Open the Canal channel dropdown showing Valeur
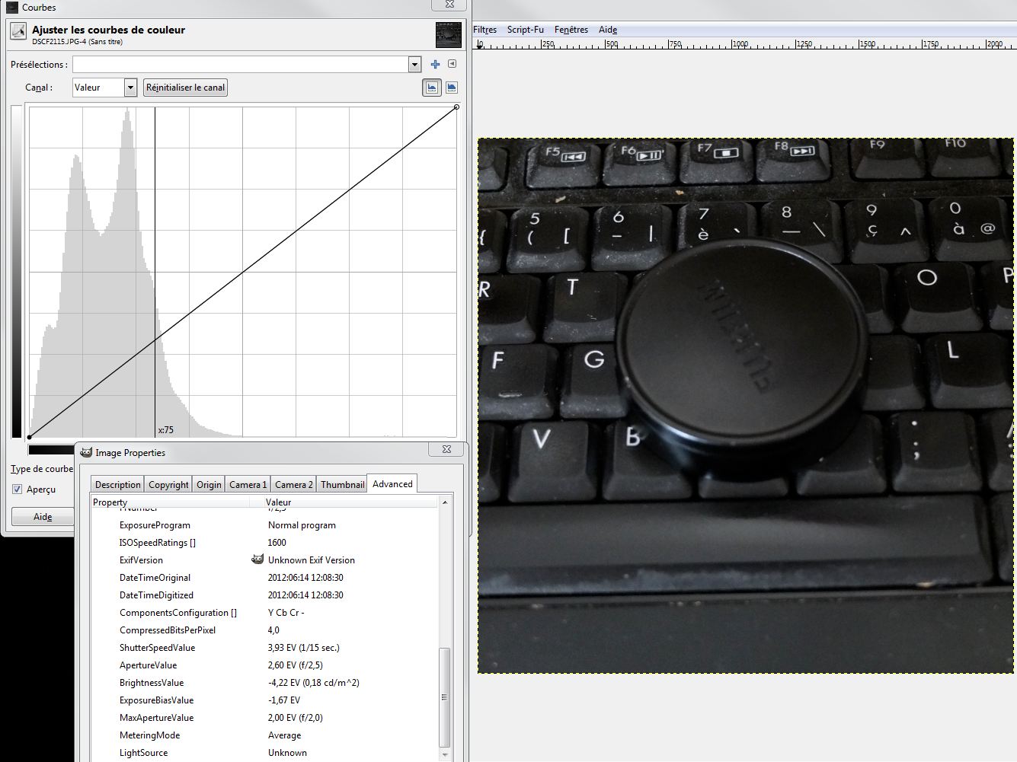Image resolution: width=1017 pixels, height=762 pixels. (105, 88)
